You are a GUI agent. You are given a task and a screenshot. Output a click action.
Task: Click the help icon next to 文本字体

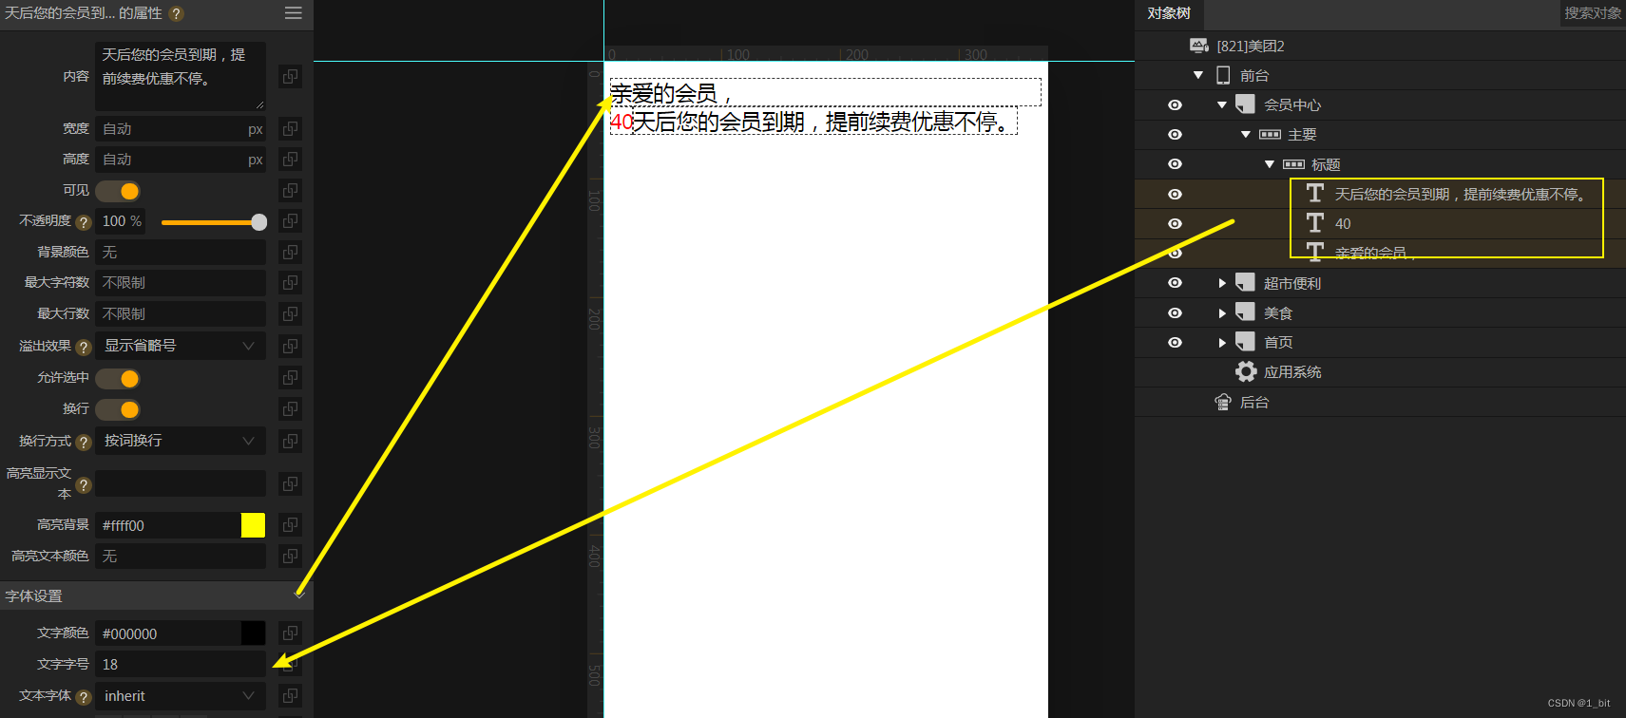pyautogui.click(x=84, y=697)
